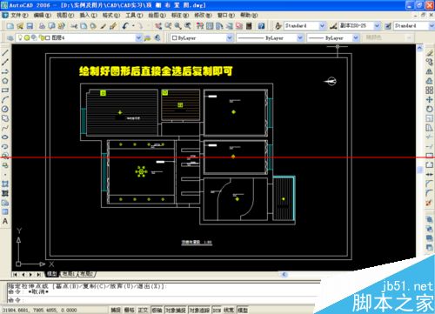
Task: Click the Pan realtime icon
Action: click(x=158, y=26)
